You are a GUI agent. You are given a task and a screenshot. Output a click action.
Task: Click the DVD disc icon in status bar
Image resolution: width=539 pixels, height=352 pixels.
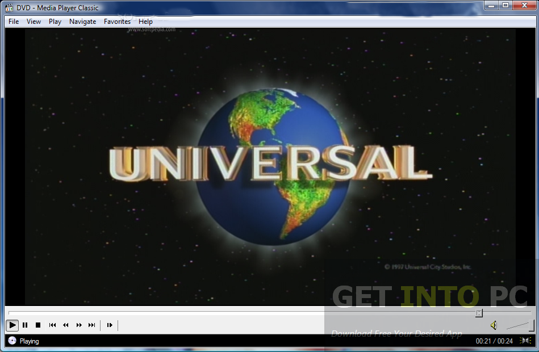click(x=12, y=341)
